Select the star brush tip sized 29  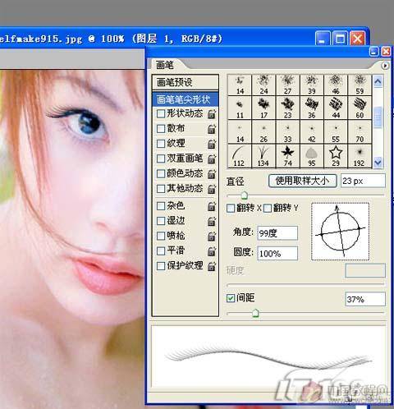pos(336,156)
